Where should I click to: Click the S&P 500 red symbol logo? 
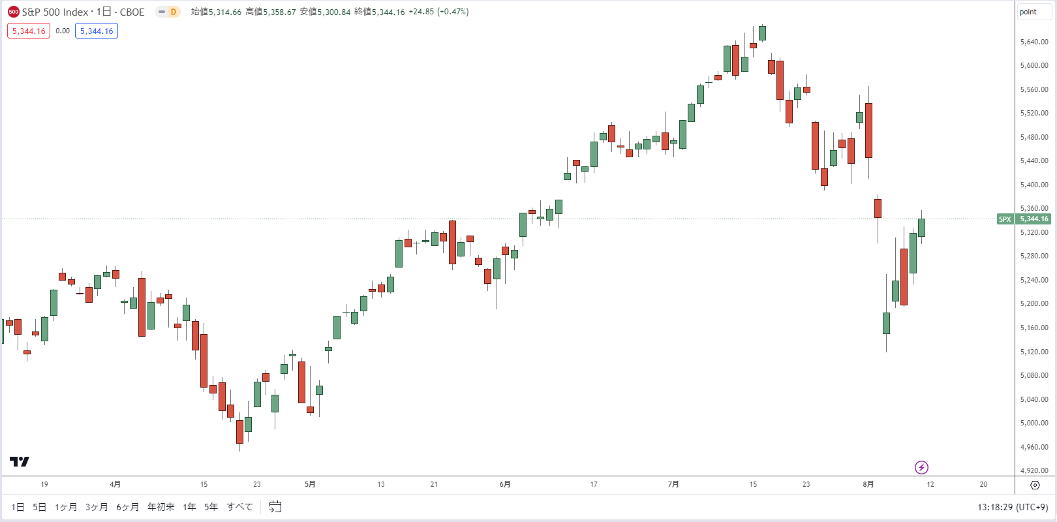pos(13,12)
